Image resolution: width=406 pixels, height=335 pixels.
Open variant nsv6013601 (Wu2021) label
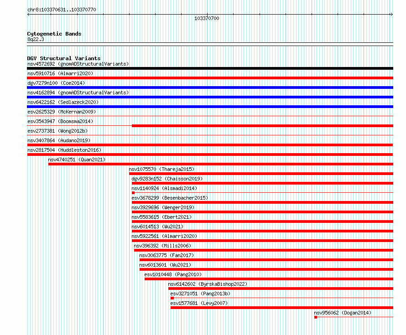(x=165, y=265)
